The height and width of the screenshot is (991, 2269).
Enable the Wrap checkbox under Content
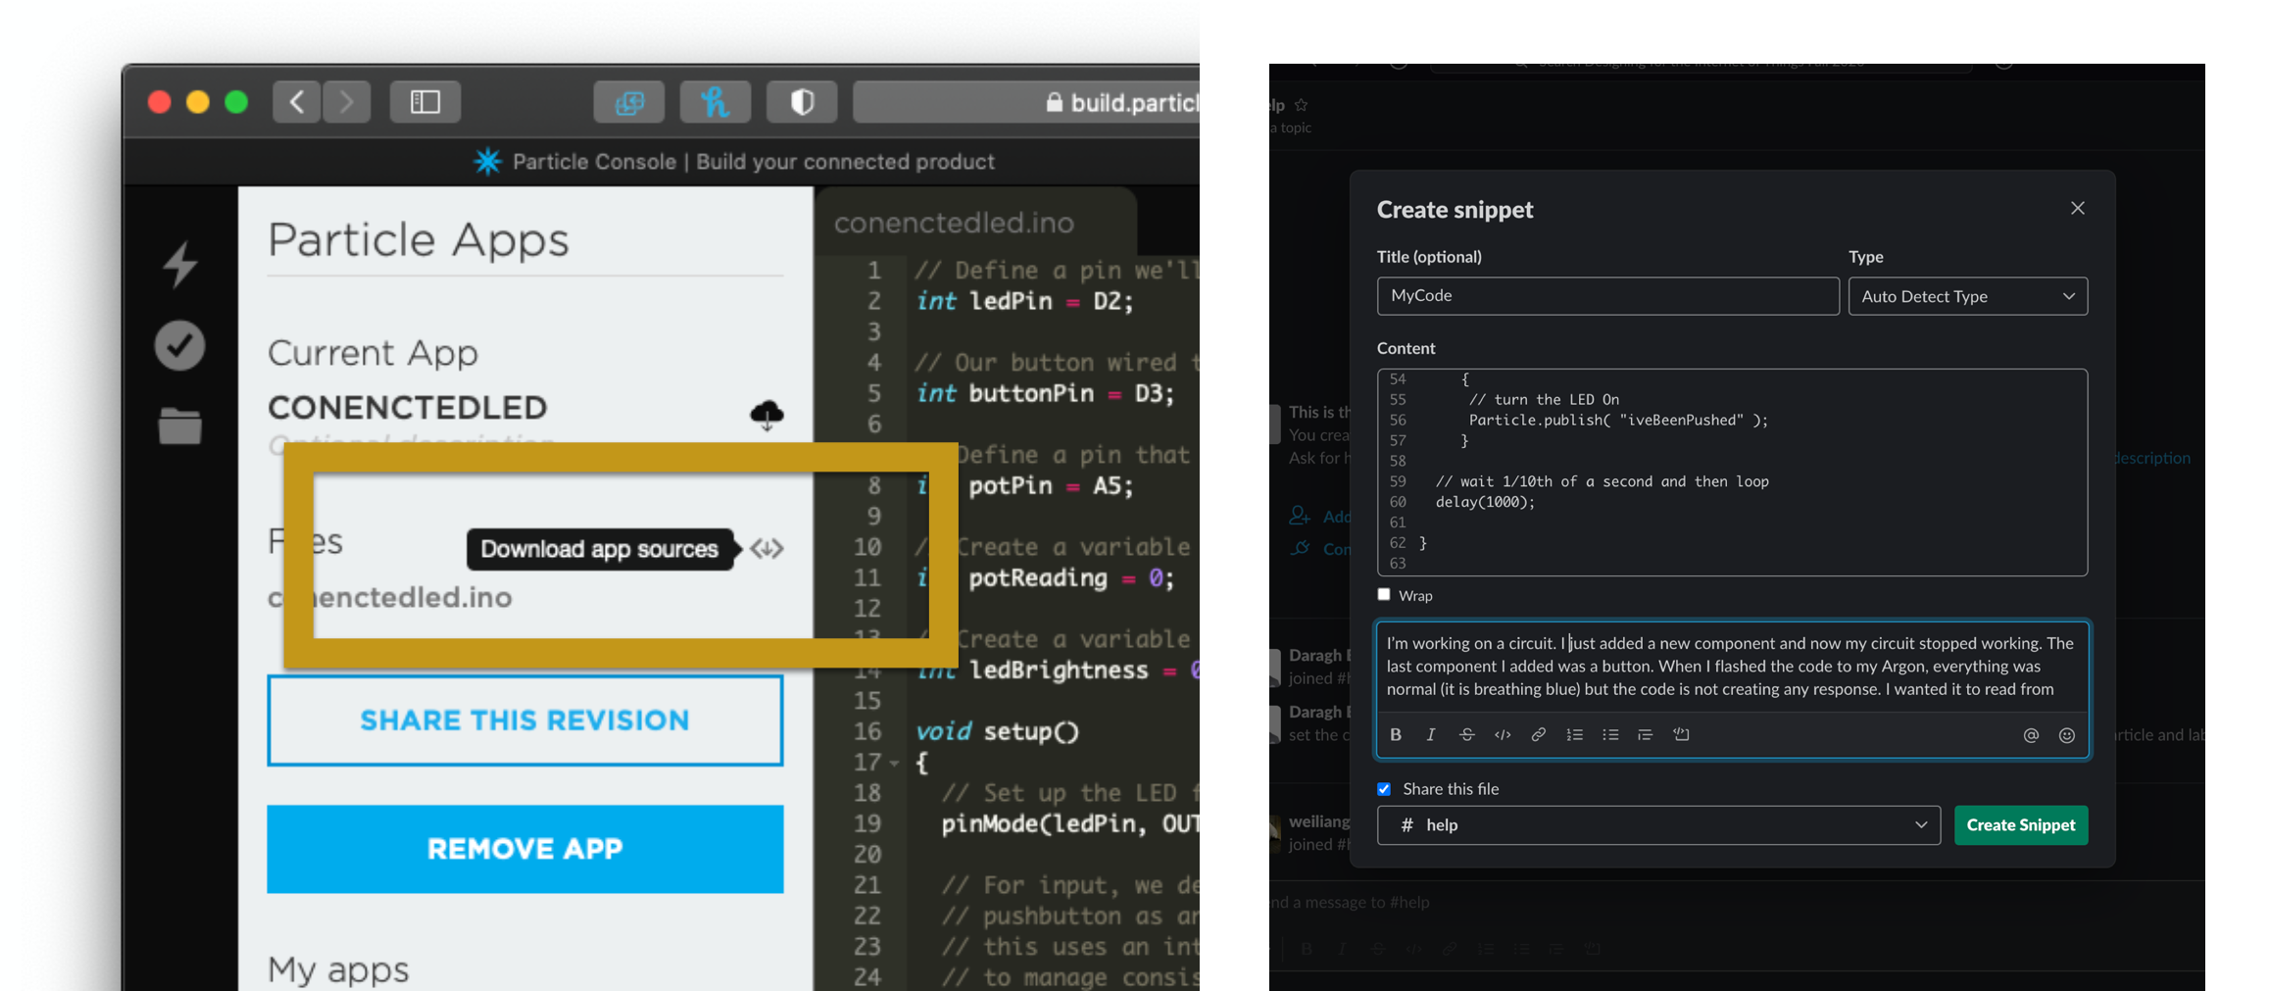(x=1384, y=594)
